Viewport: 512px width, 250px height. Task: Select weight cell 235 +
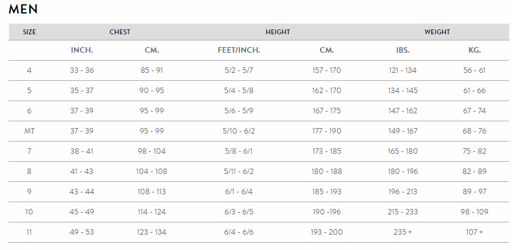point(403,232)
